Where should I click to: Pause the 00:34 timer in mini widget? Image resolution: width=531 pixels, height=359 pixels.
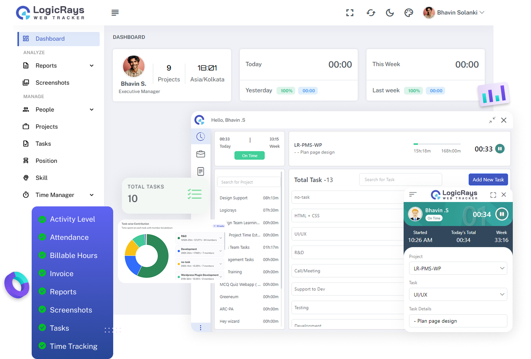[502, 214]
